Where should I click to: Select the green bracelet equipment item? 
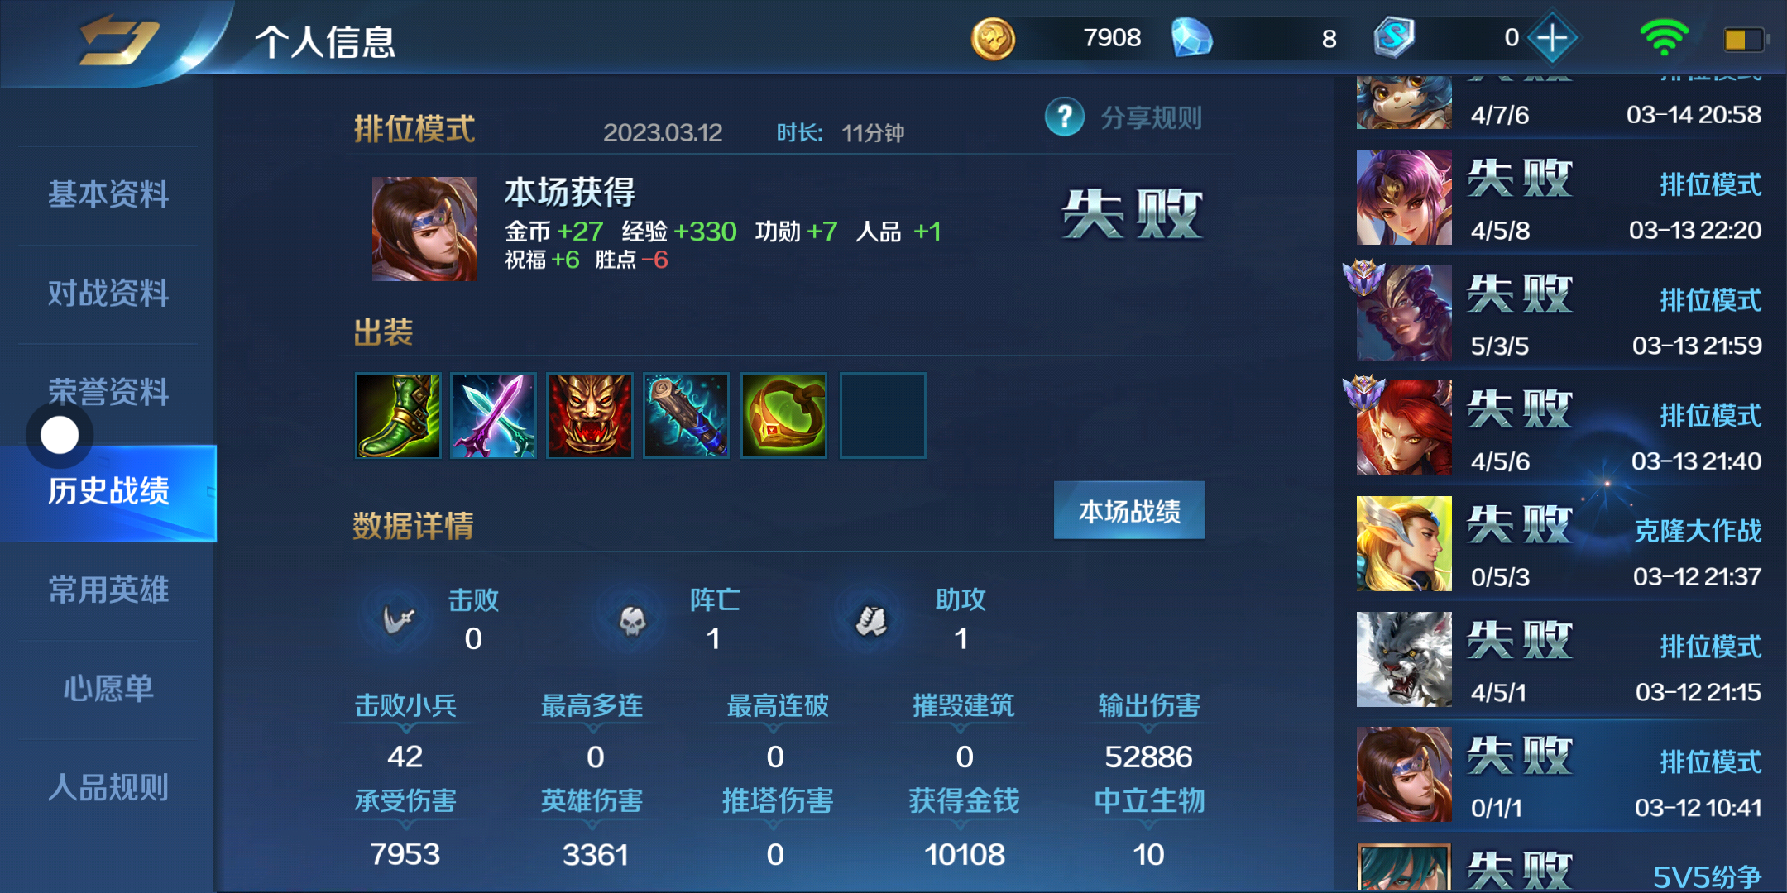point(784,415)
